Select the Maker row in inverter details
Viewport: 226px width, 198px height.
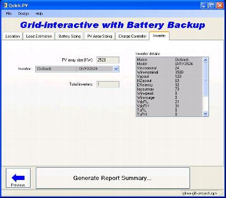(169, 59)
